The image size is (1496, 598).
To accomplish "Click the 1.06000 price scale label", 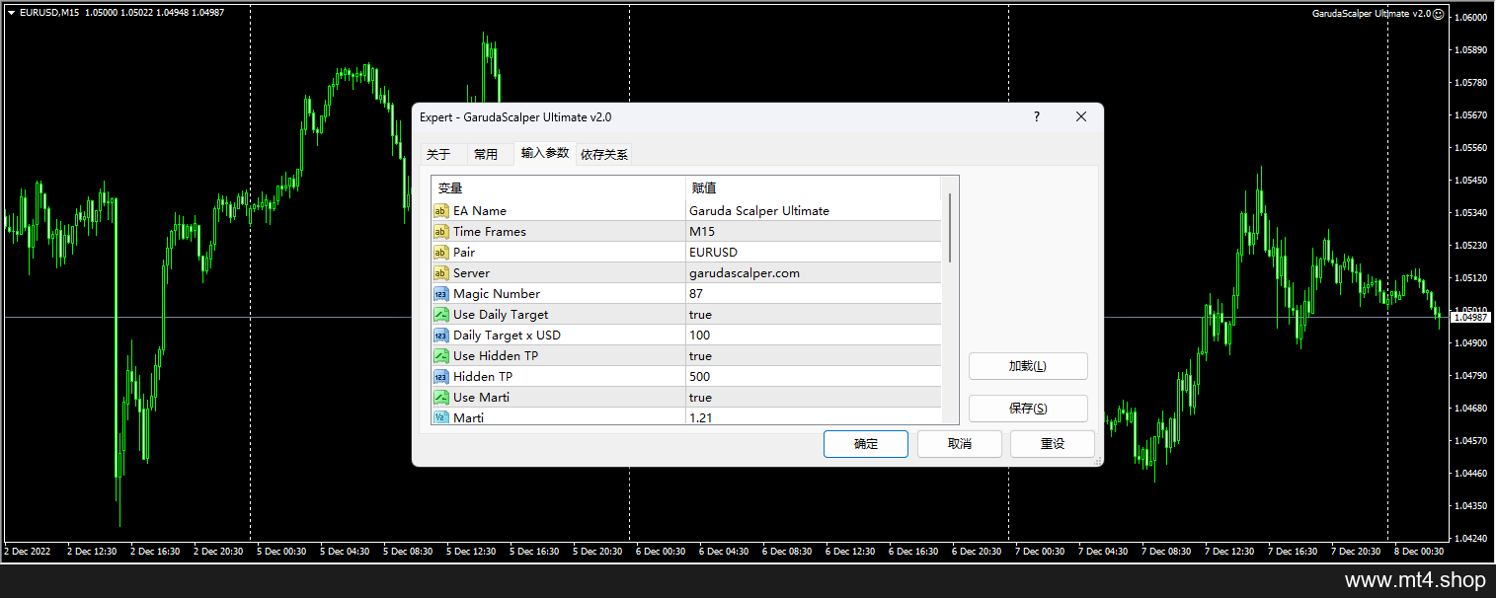I will (x=1471, y=18).
